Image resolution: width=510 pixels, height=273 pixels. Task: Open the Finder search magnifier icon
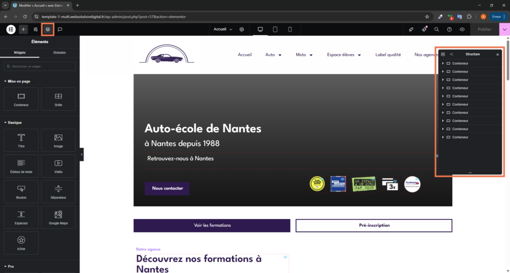pyautogui.click(x=437, y=29)
